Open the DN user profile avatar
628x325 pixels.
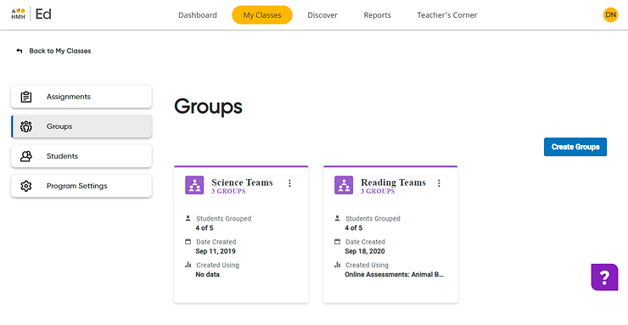pos(610,14)
